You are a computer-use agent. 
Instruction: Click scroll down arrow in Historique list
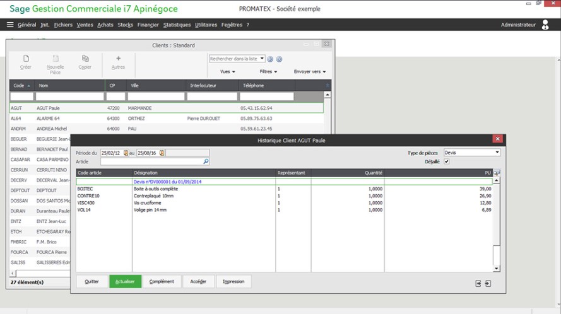tap(496, 269)
